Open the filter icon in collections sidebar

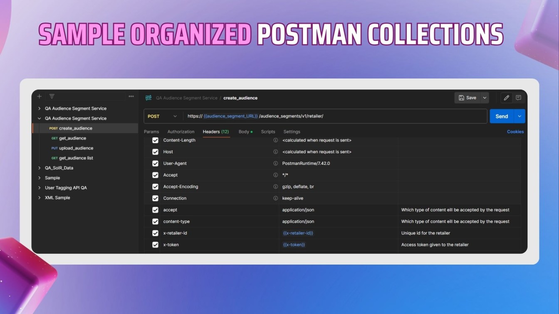52,96
